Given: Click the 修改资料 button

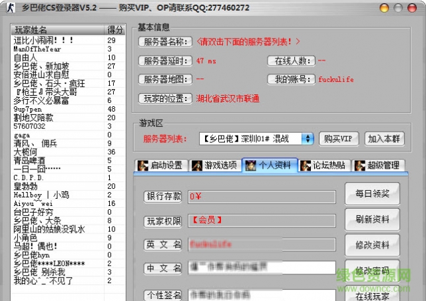Looking at the screenshot, I should pos(372,245).
